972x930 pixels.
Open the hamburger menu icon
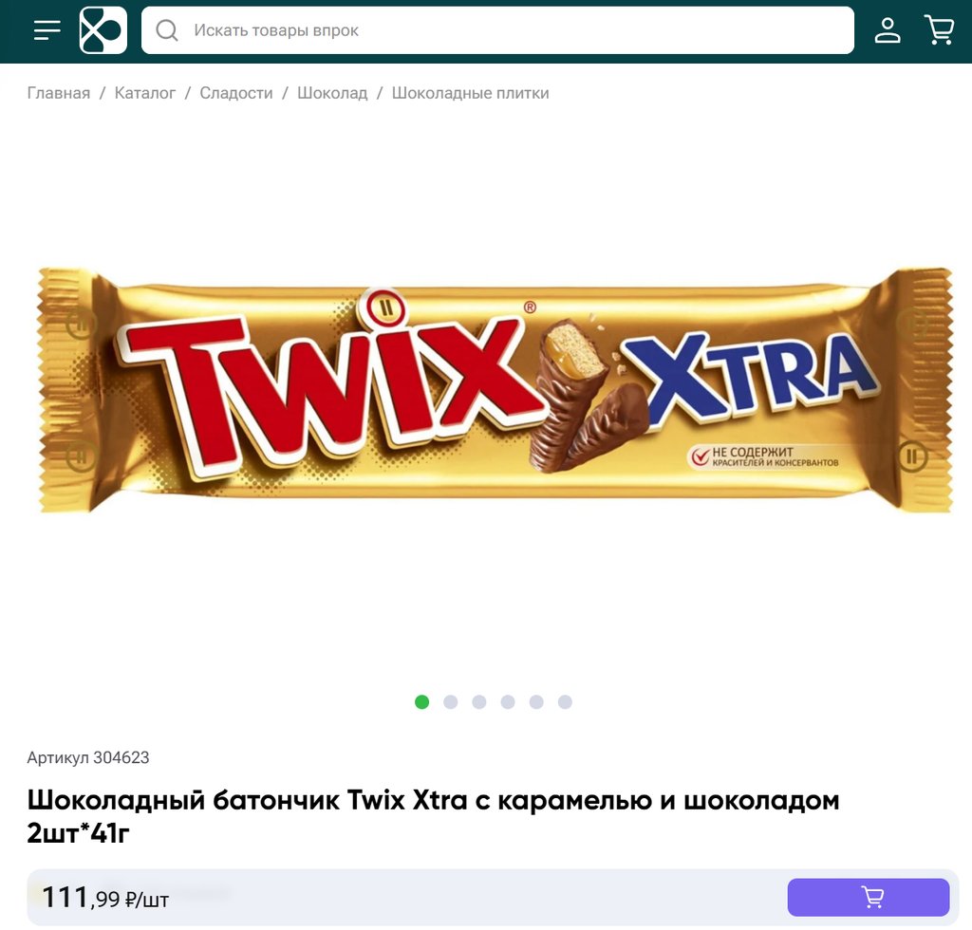47,29
